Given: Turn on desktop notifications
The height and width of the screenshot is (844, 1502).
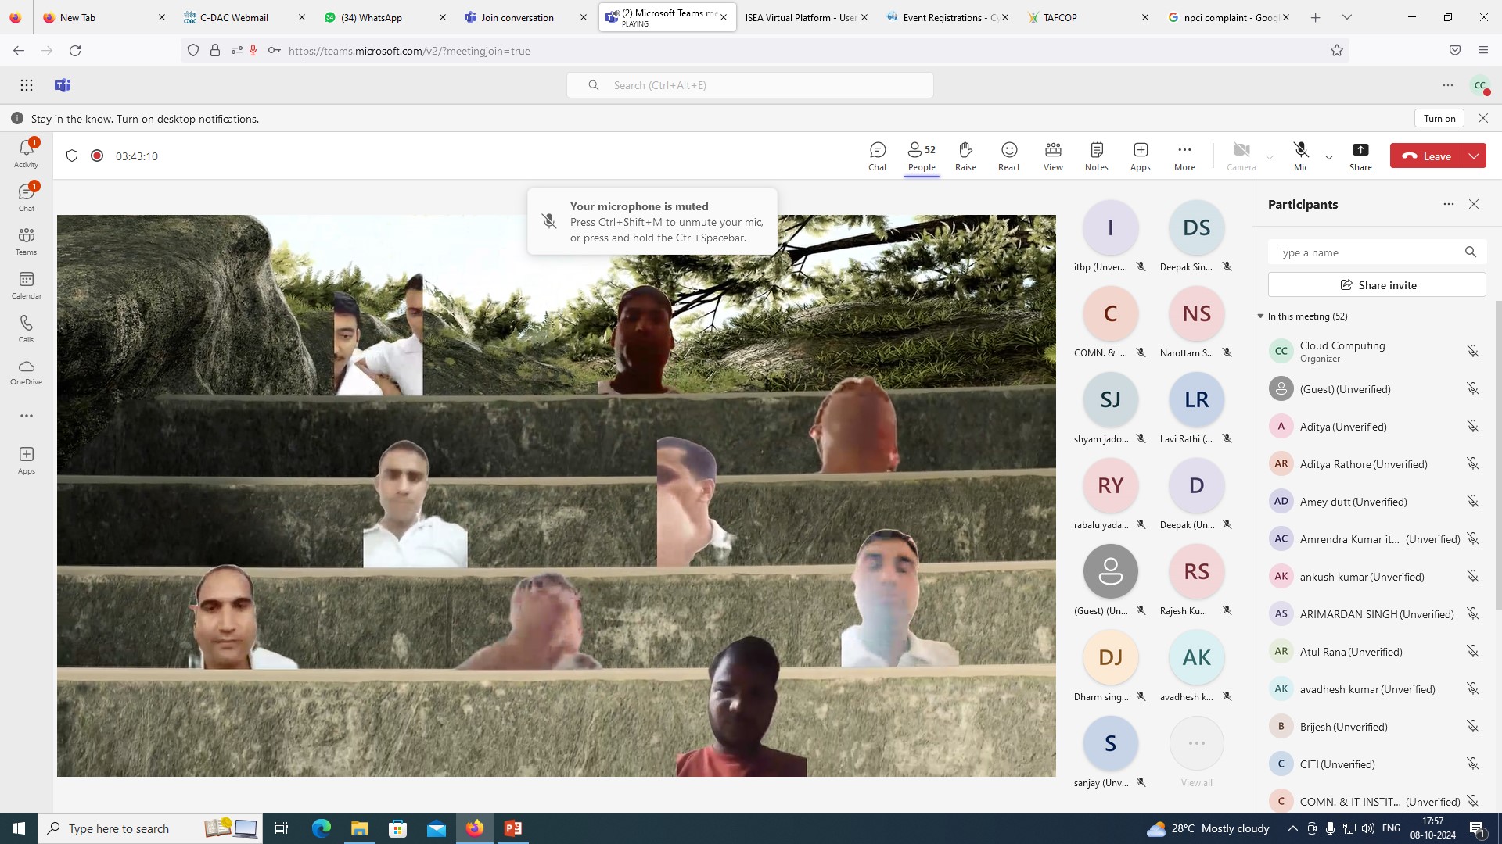Looking at the screenshot, I should coord(1439,118).
